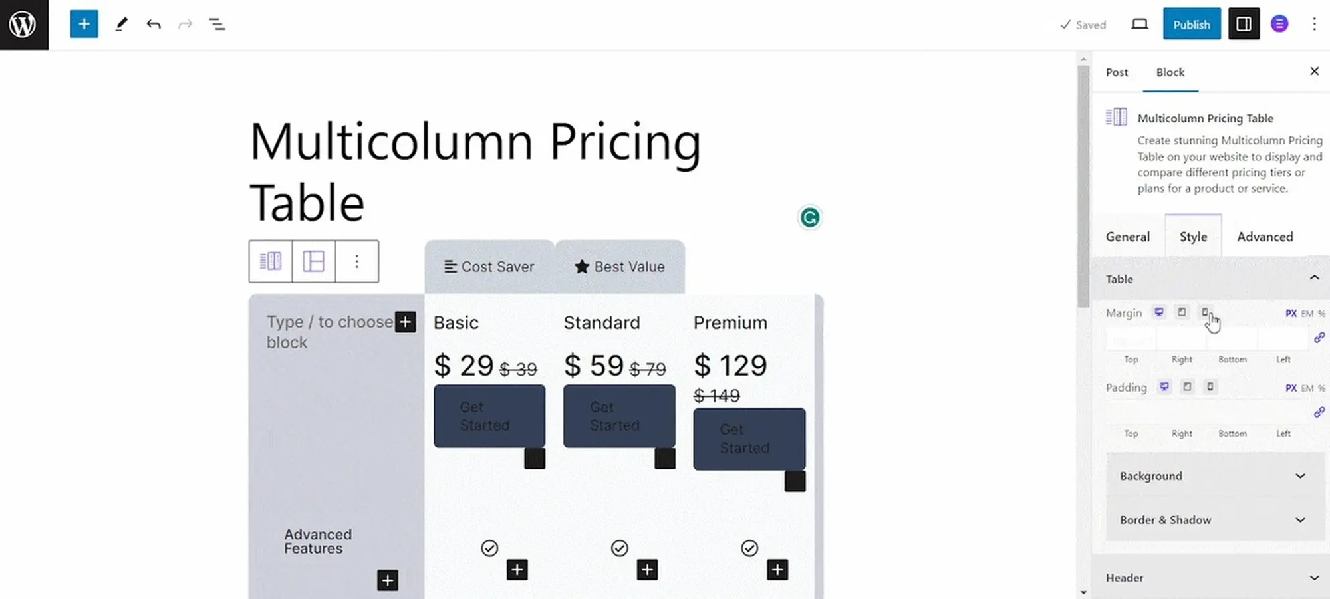Expand the Background section
1330x599 pixels.
coord(1215,476)
